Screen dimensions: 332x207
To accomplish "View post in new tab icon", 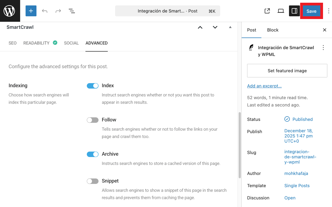I will point(267,11).
